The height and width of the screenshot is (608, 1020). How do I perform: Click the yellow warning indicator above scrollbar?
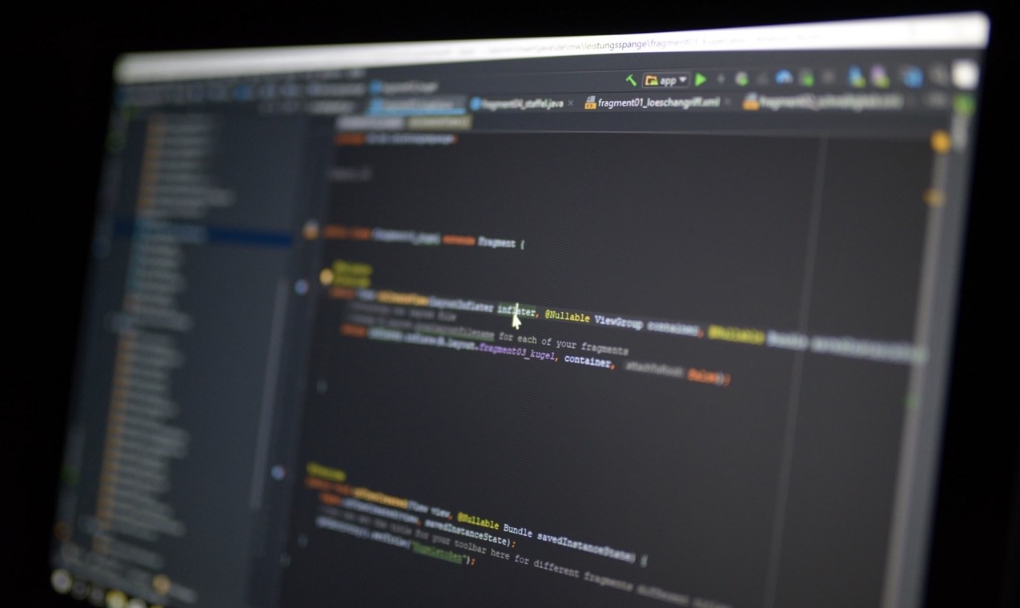point(941,142)
